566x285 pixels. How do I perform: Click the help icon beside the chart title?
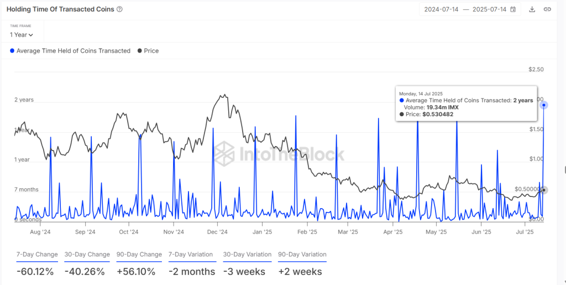pyautogui.click(x=120, y=9)
